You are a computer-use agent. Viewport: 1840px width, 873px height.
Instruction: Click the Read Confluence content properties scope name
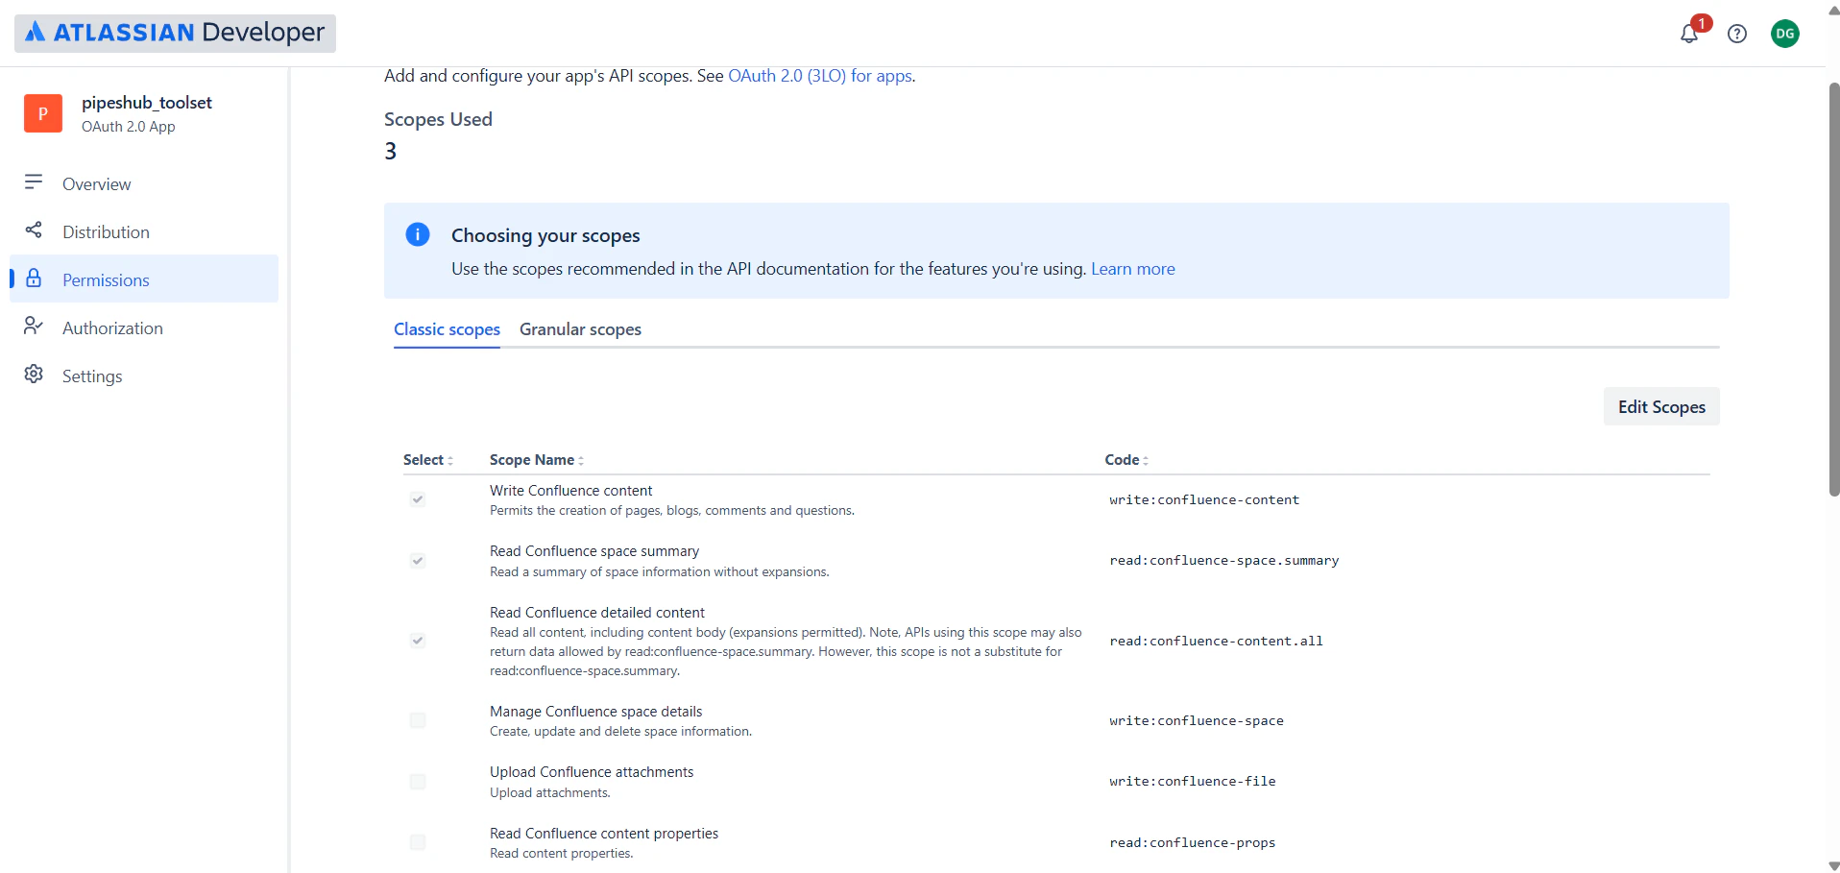click(604, 834)
